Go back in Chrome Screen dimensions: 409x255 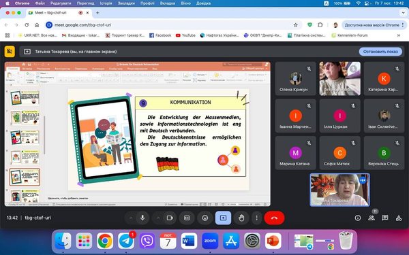coord(6,25)
